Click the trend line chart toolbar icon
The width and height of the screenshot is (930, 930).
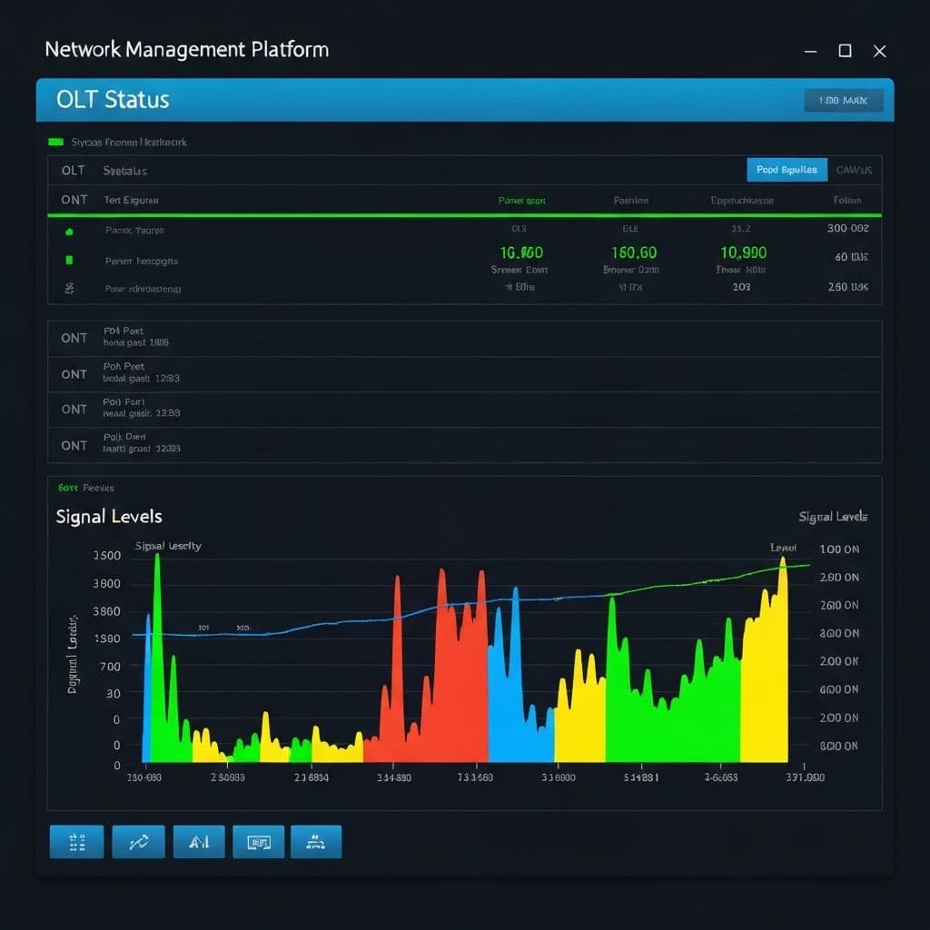[138, 842]
